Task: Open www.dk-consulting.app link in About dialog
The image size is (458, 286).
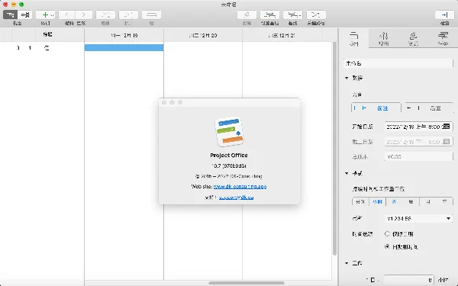Action: point(240,187)
